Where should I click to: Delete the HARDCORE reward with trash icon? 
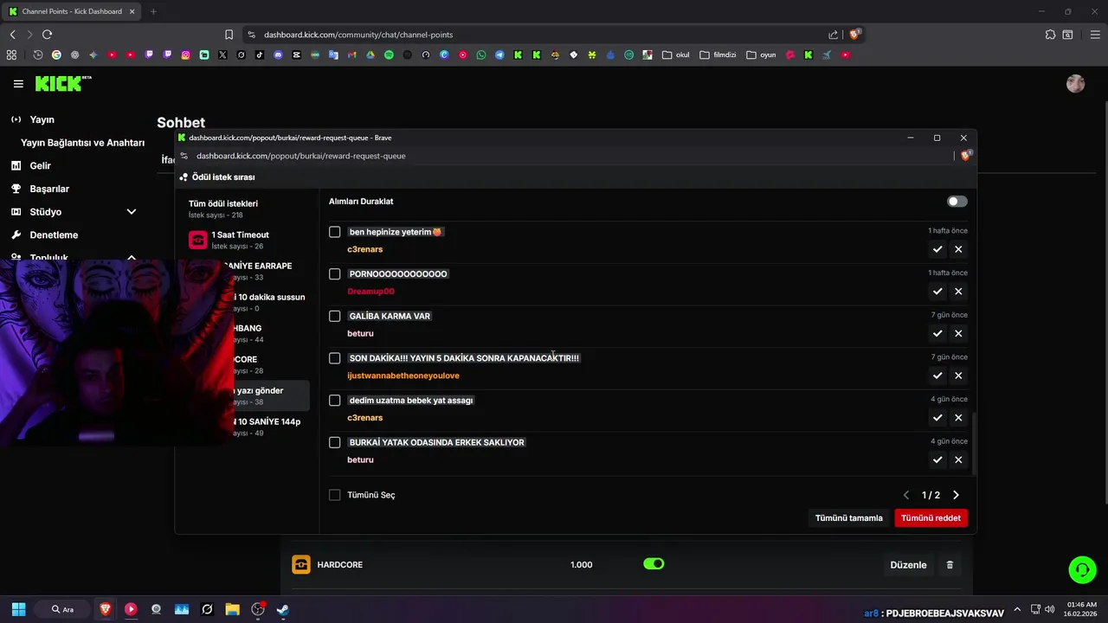(x=950, y=565)
